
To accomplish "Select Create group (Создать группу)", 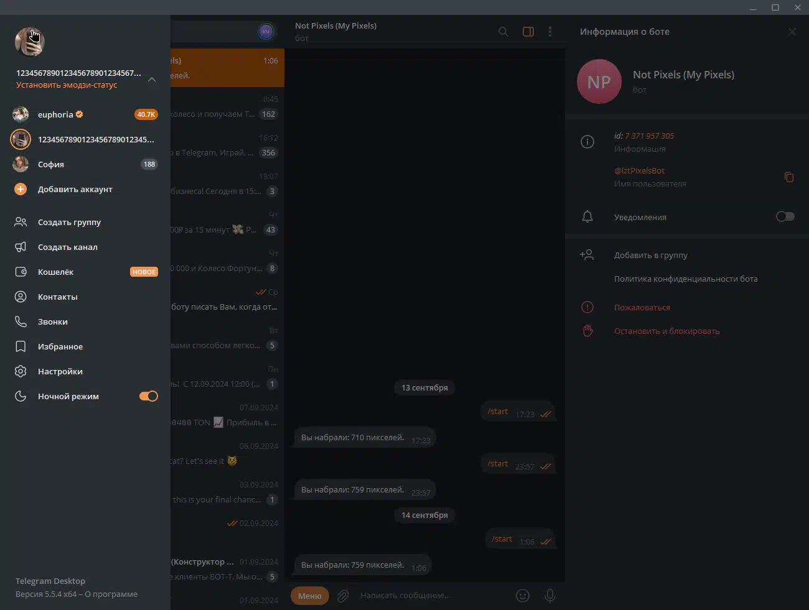I will 69,222.
